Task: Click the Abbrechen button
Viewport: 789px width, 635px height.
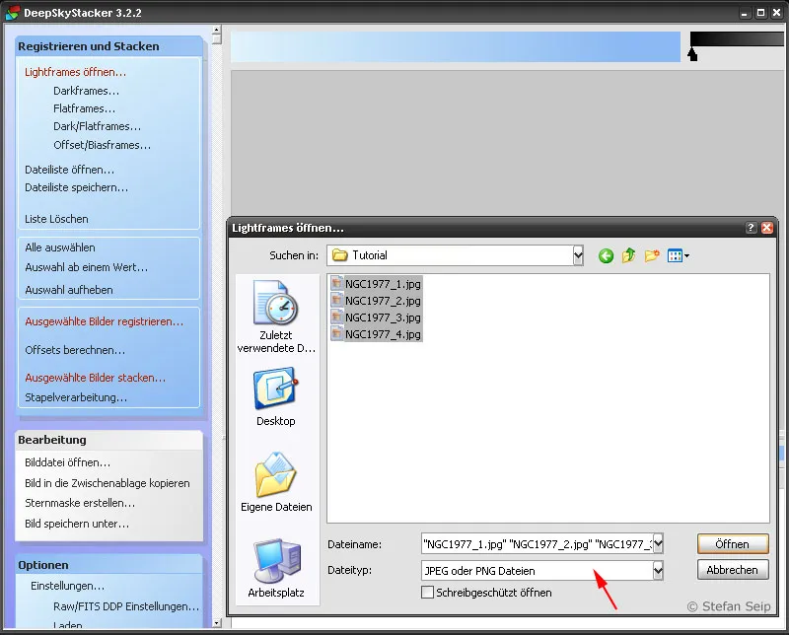Action: [733, 570]
